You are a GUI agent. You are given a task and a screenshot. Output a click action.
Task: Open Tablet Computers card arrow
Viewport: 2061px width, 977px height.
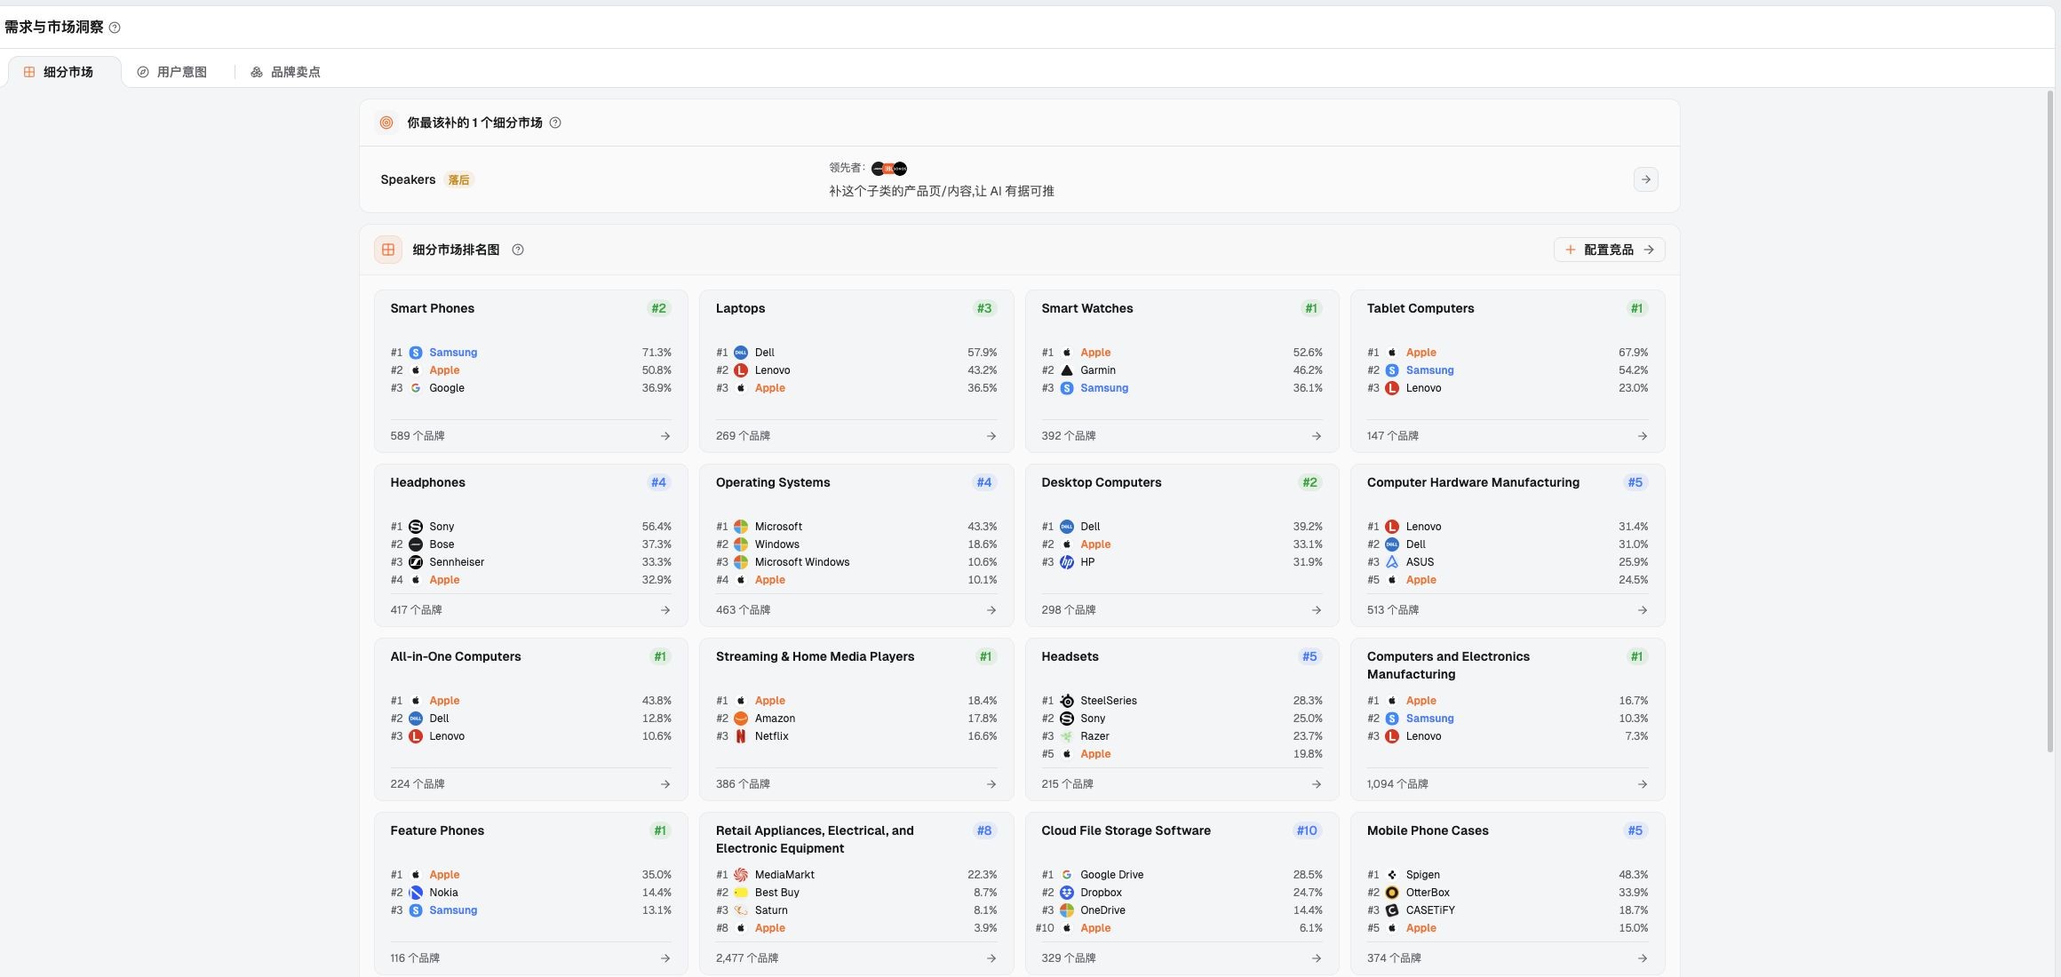click(x=1643, y=436)
